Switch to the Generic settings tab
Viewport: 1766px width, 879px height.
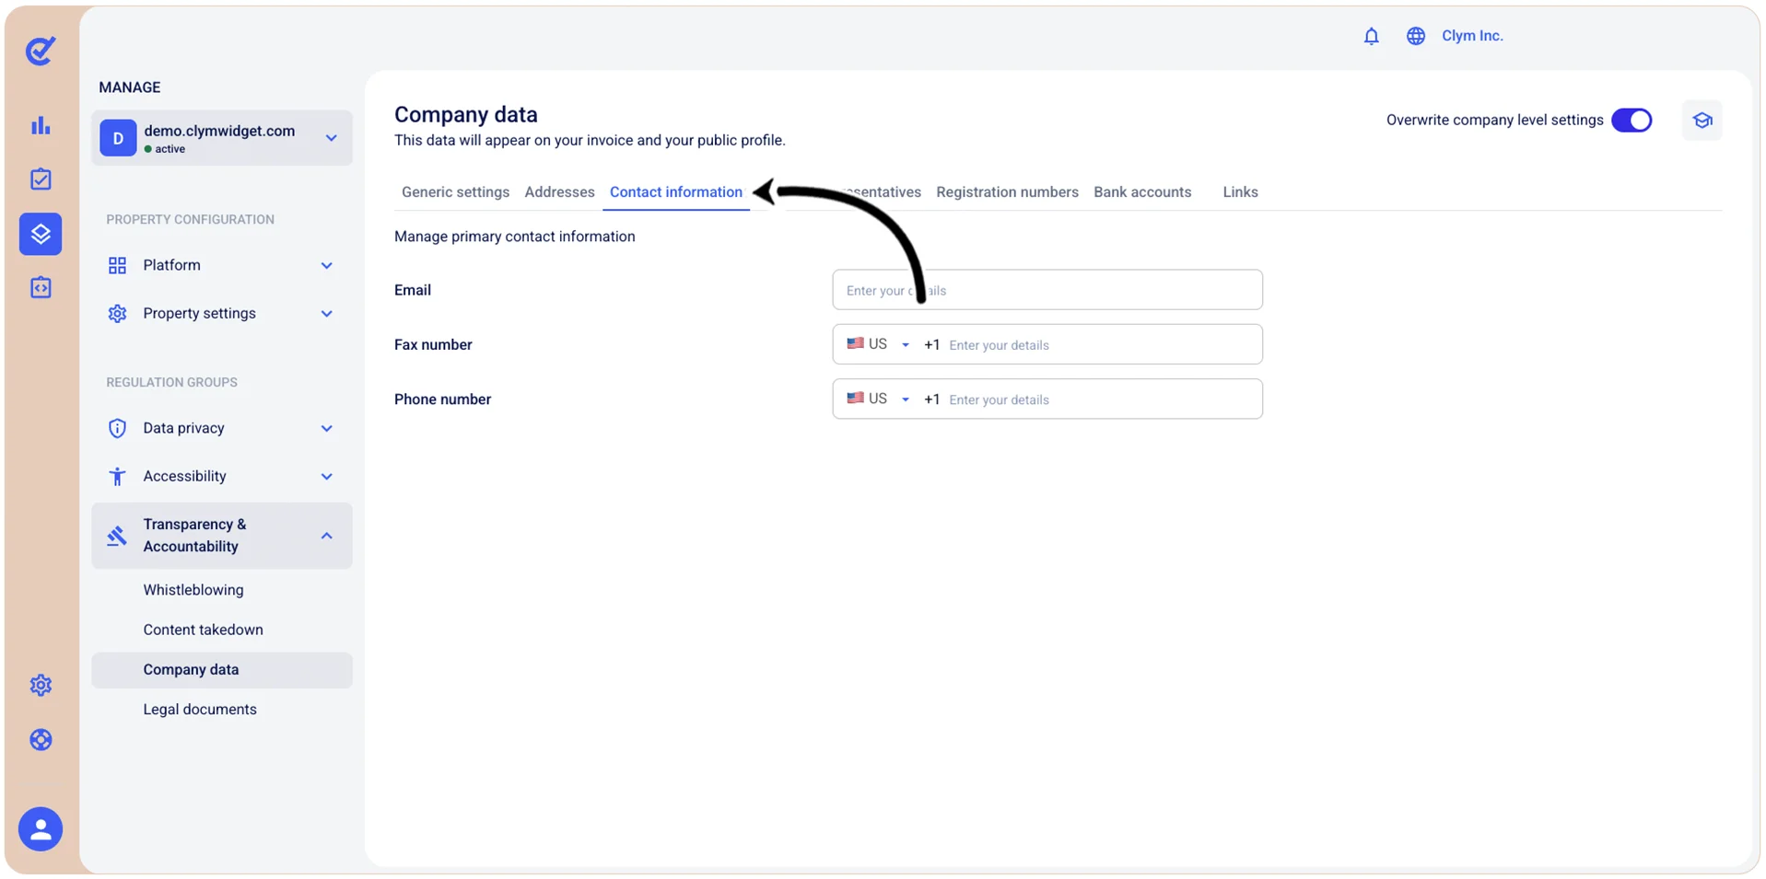(x=455, y=192)
